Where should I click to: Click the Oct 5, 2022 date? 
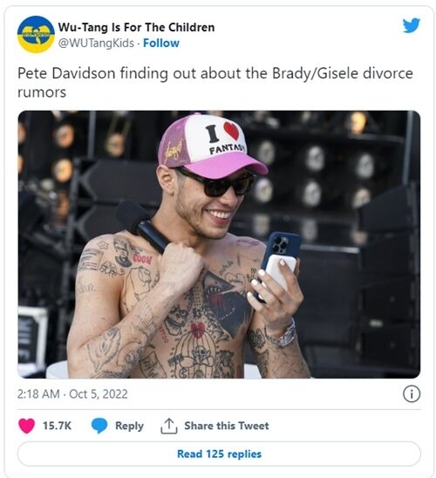[x=99, y=394]
